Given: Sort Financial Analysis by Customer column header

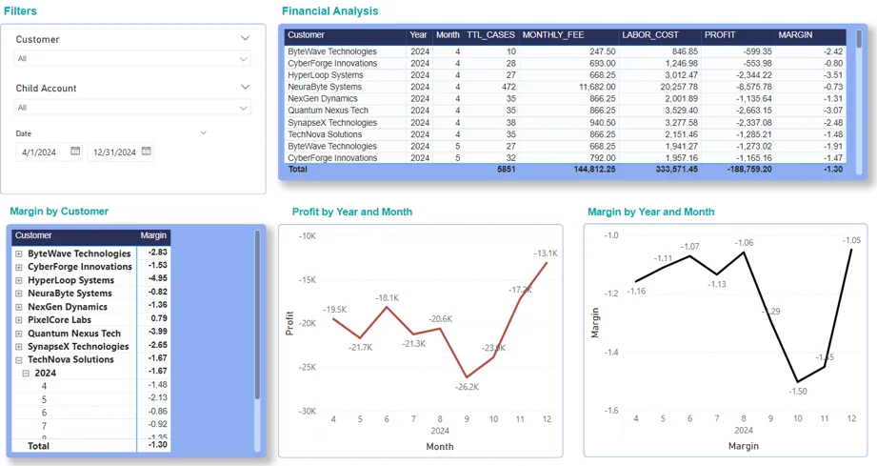Looking at the screenshot, I should (306, 34).
